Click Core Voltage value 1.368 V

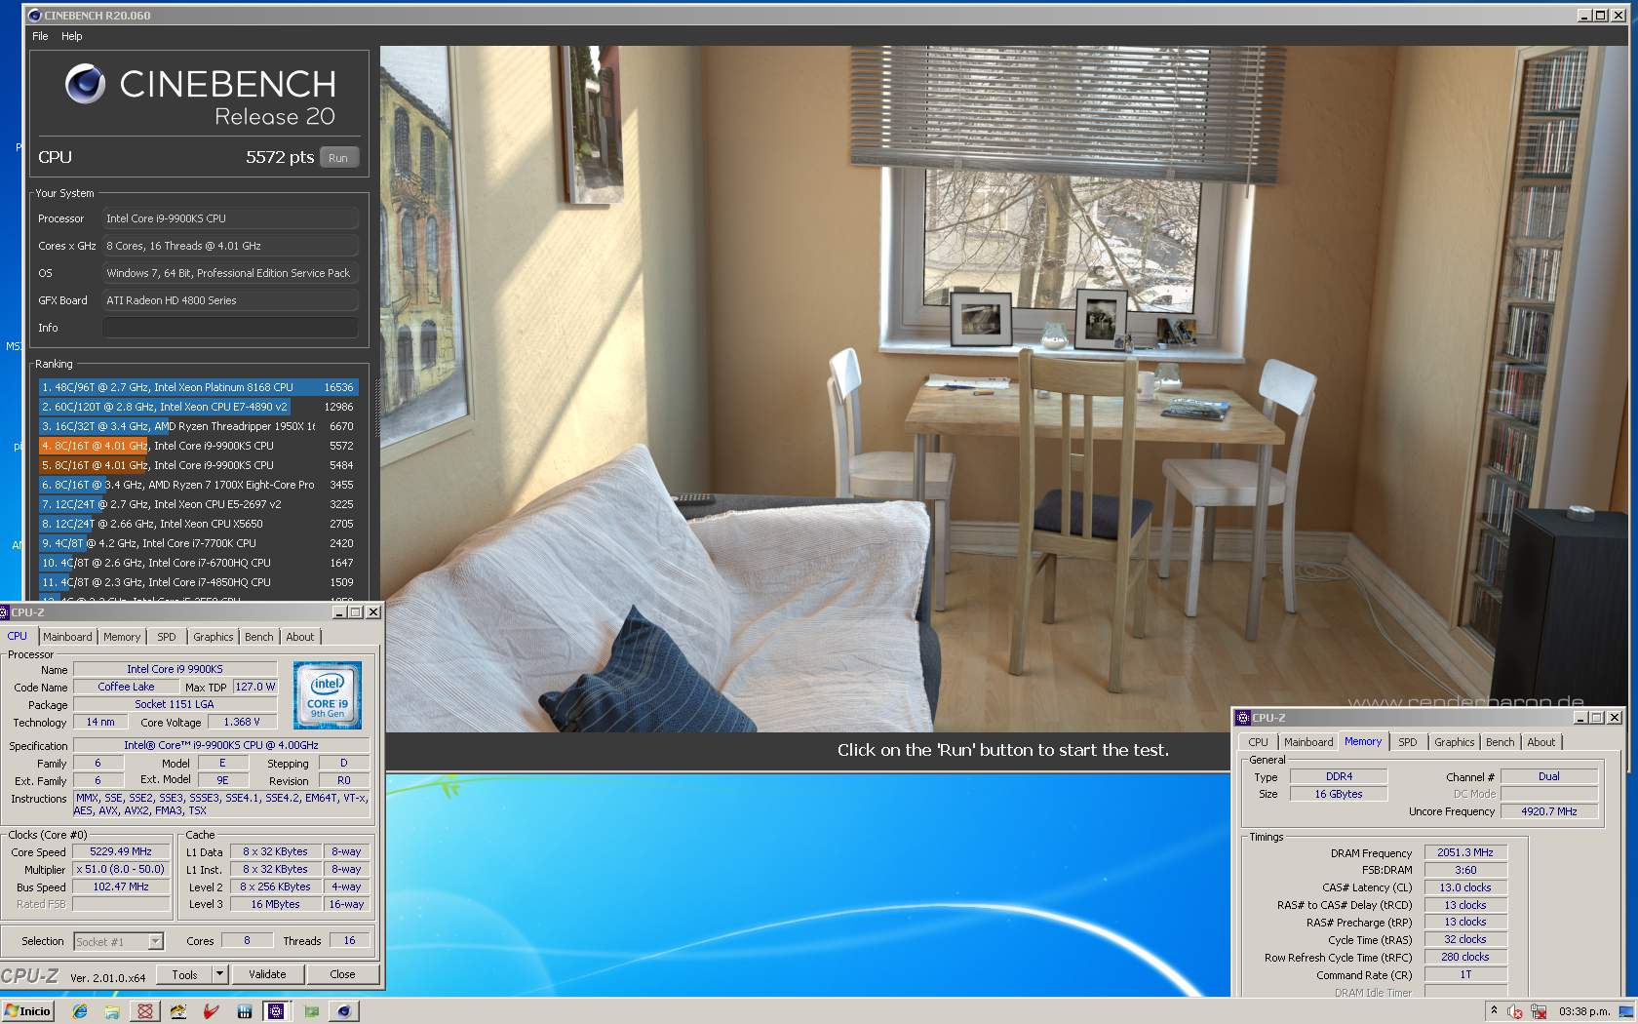tap(242, 722)
